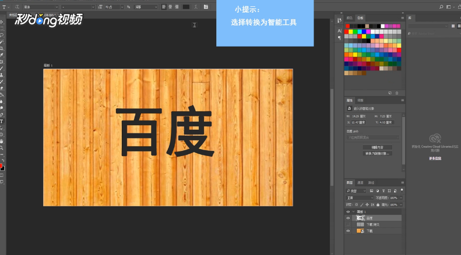Image resolution: width=461 pixels, height=255 pixels.
Task: Open the Libraries selection dropdown
Action: (x=428, y=26)
